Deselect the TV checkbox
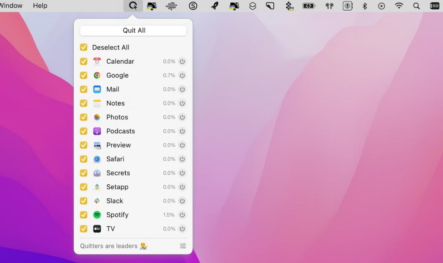The image size is (443, 263). [x=84, y=228]
